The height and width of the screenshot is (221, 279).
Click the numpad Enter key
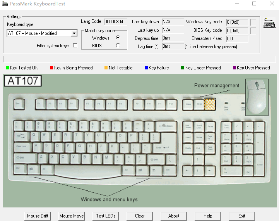(x=259, y=165)
